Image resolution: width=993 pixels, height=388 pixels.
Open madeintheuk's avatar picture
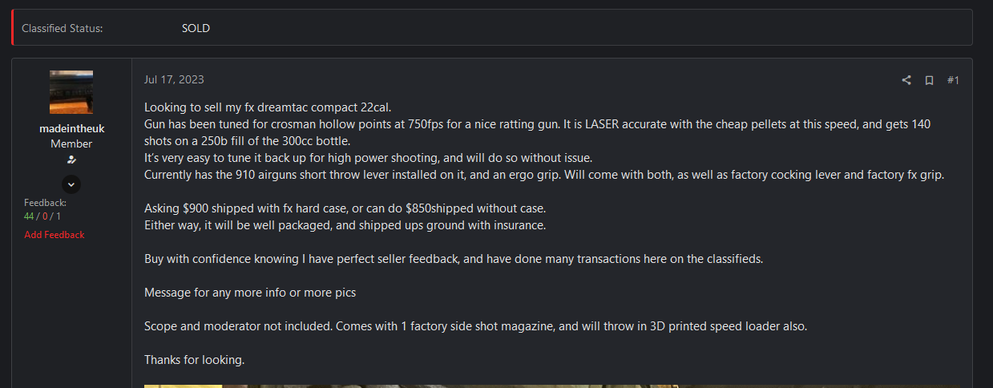71,92
